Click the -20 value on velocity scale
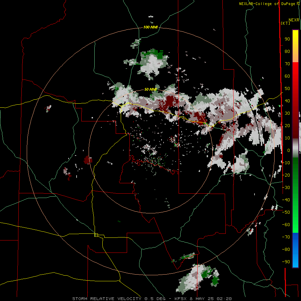The height and width of the screenshot is (301, 301). pos(286,175)
